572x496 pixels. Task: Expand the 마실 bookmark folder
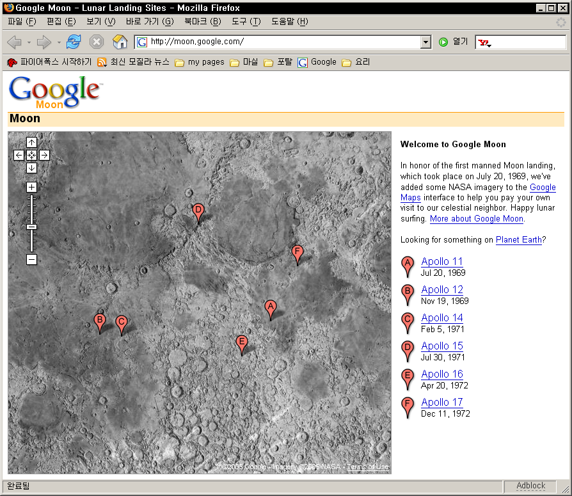tap(244, 62)
